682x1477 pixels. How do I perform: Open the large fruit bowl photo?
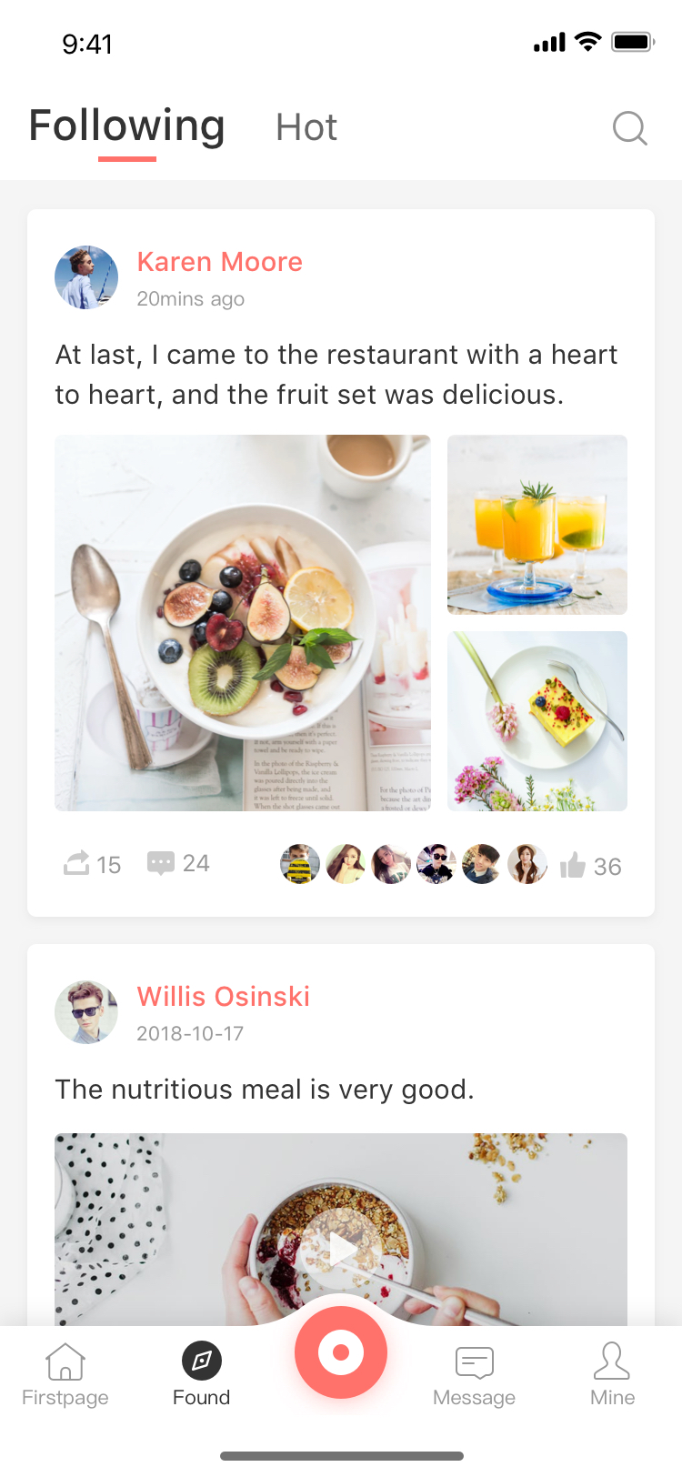click(x=243, y=623)
